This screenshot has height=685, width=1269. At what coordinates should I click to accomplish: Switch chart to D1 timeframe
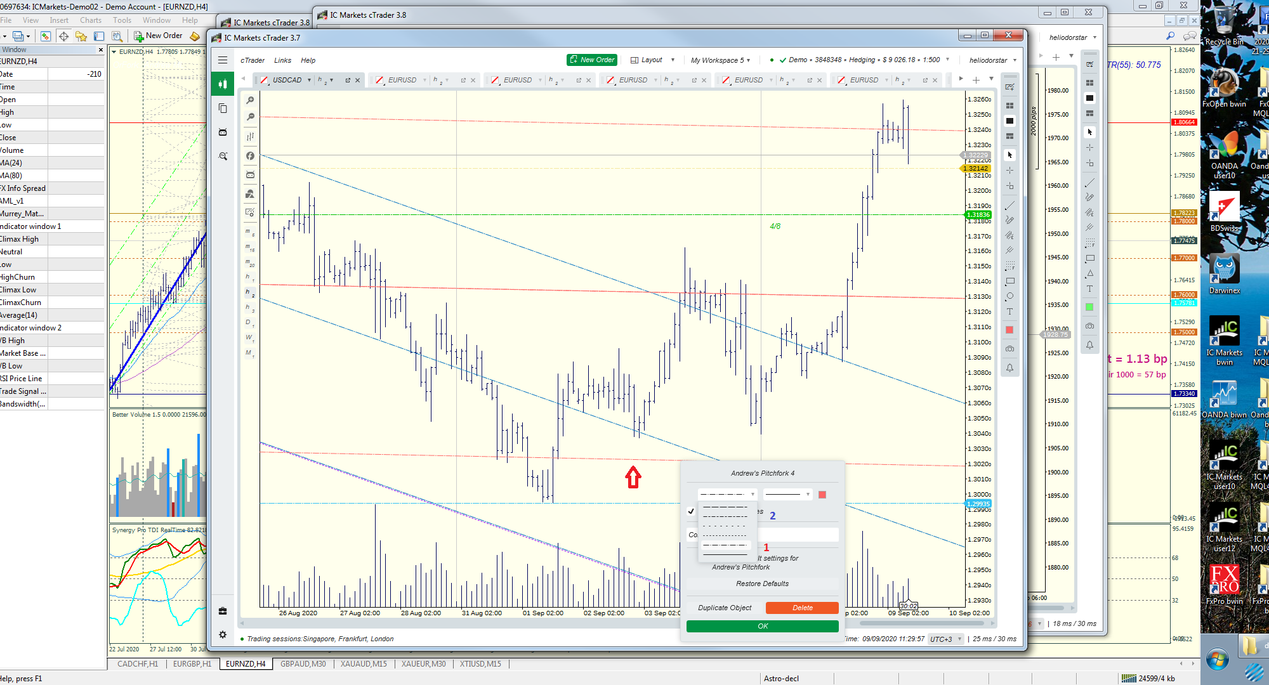pos(250,323)
